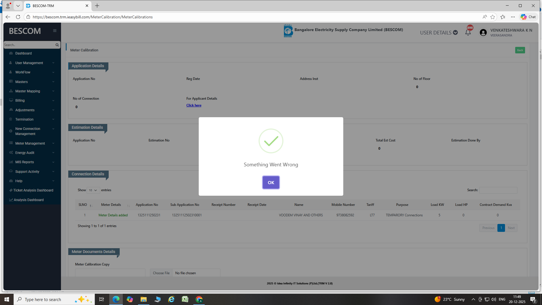Click the browser refresh icon
The width and height of the screenshot is (542, 305).
point(18,17)
